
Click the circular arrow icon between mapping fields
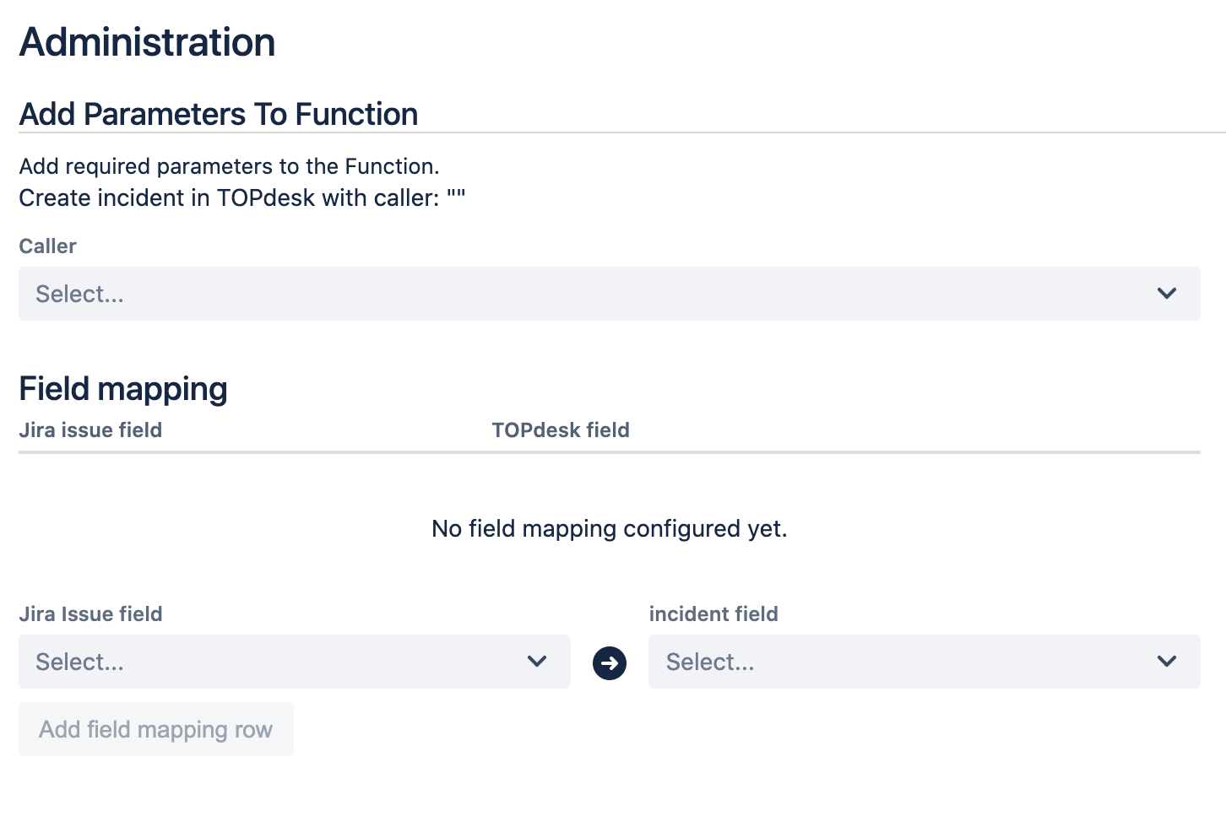610,663
